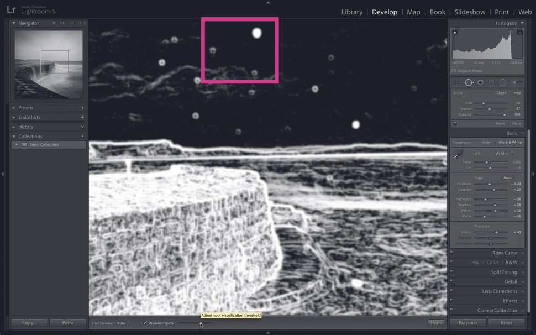Select the Red Eye Correction tool
This screenshot has width=536, height=335.
[x=480, y=82]
